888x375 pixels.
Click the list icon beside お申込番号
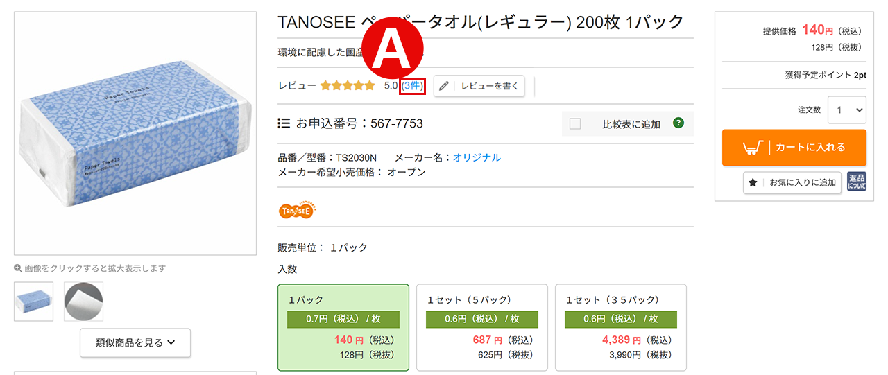(x=284, y=123)
